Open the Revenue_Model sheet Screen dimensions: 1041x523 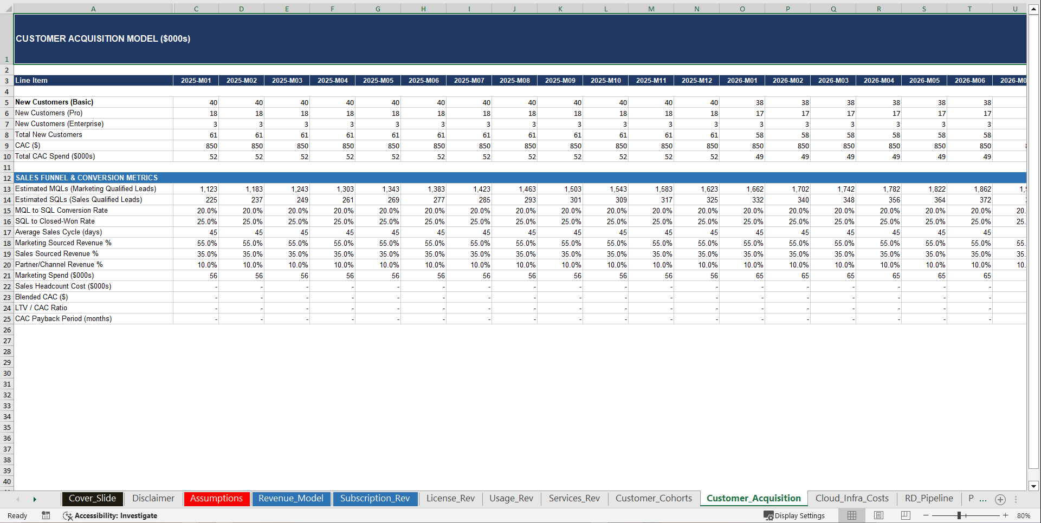tap(291, 499)
